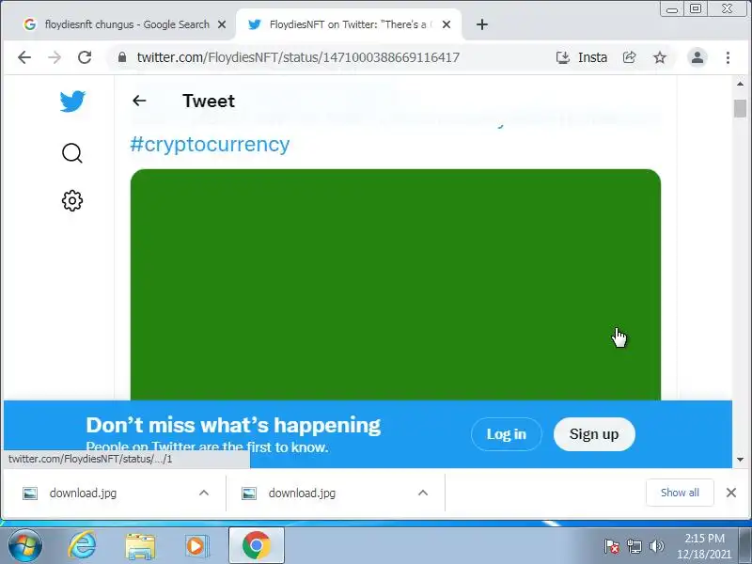Click the Chrome taskbar button
752x564 pixels.
click(257, 545)
